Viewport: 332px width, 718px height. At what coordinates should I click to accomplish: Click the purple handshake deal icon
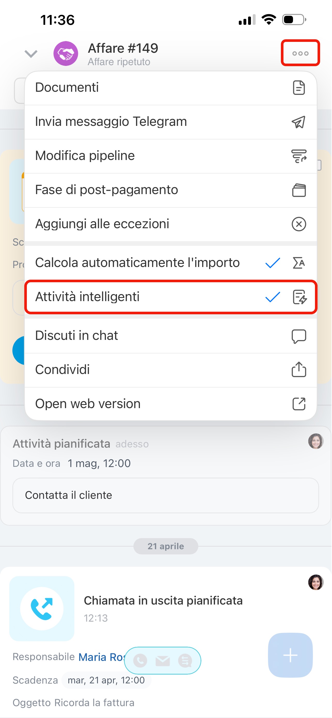coord(66,54)
